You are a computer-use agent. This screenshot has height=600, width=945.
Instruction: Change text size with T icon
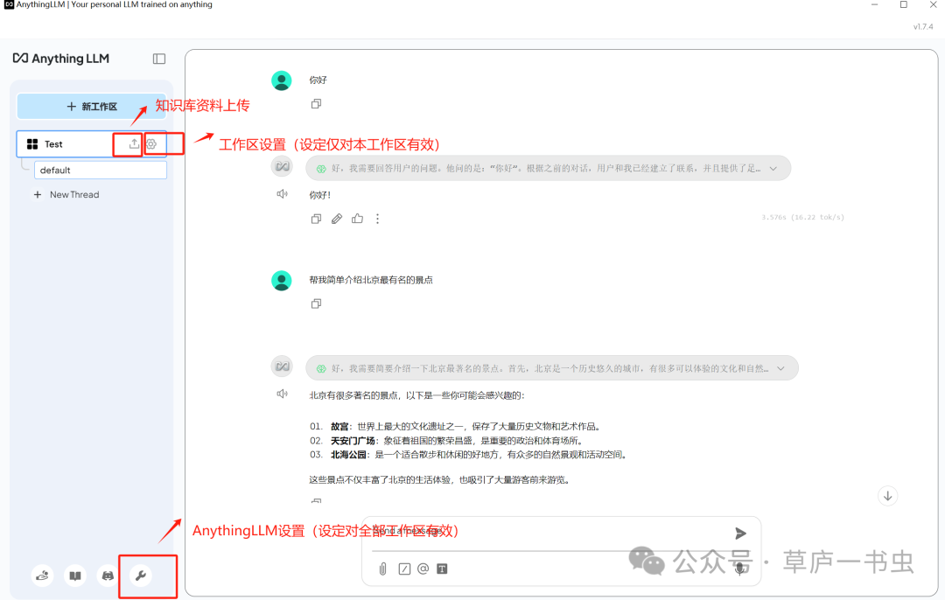point(442,569)
